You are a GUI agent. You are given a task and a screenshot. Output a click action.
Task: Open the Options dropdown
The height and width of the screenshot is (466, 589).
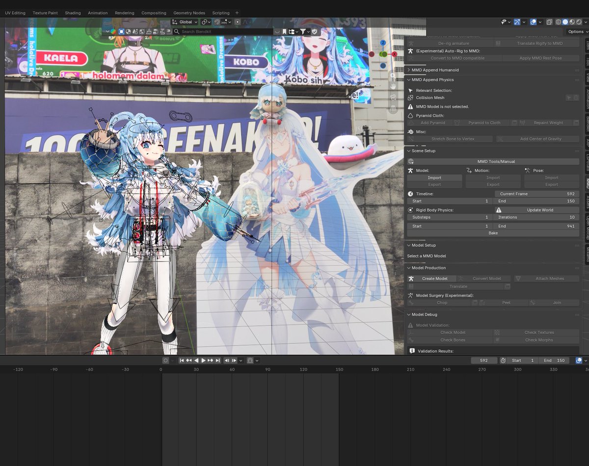point(578,31)
